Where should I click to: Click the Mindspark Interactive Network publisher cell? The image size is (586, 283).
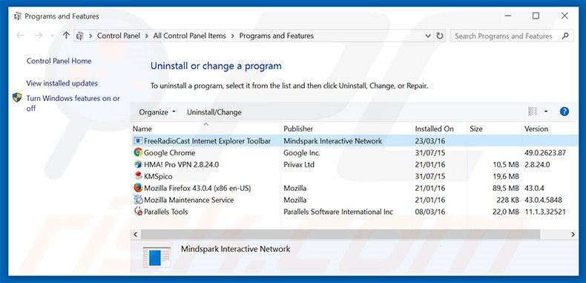pos(332,141)
